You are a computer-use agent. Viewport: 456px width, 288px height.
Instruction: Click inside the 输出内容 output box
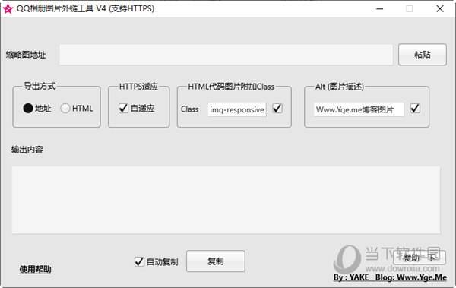(x=226, y=200)
